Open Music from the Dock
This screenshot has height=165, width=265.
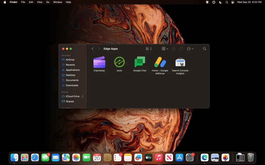pos(159,158)
